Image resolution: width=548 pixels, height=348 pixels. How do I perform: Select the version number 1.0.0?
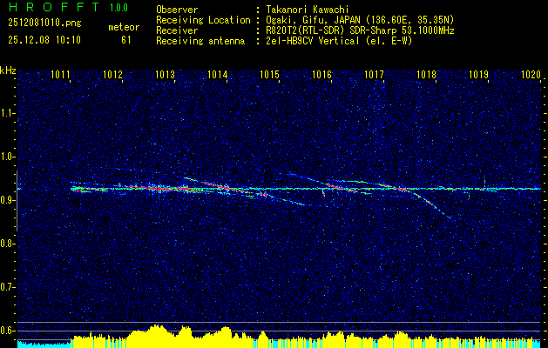118,7
